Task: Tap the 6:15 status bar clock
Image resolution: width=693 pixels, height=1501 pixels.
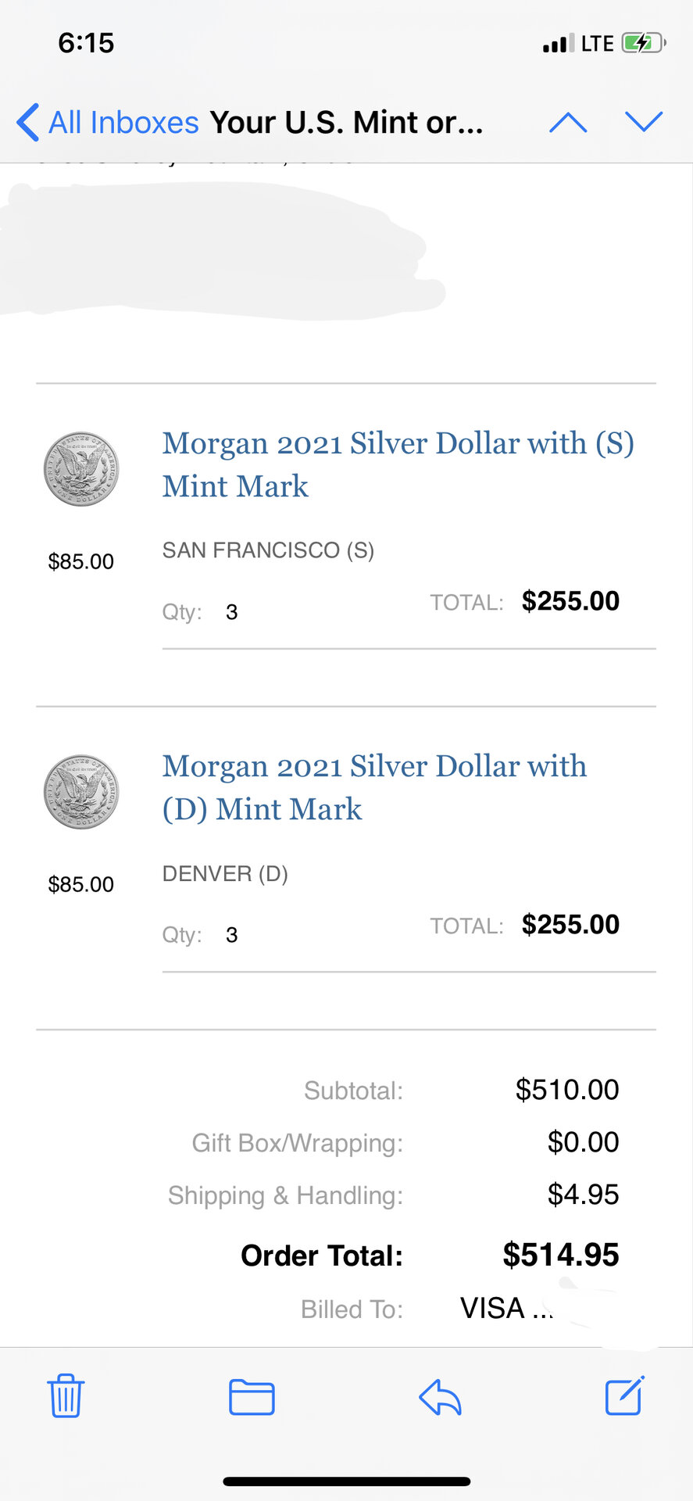Action: [86, 43]
